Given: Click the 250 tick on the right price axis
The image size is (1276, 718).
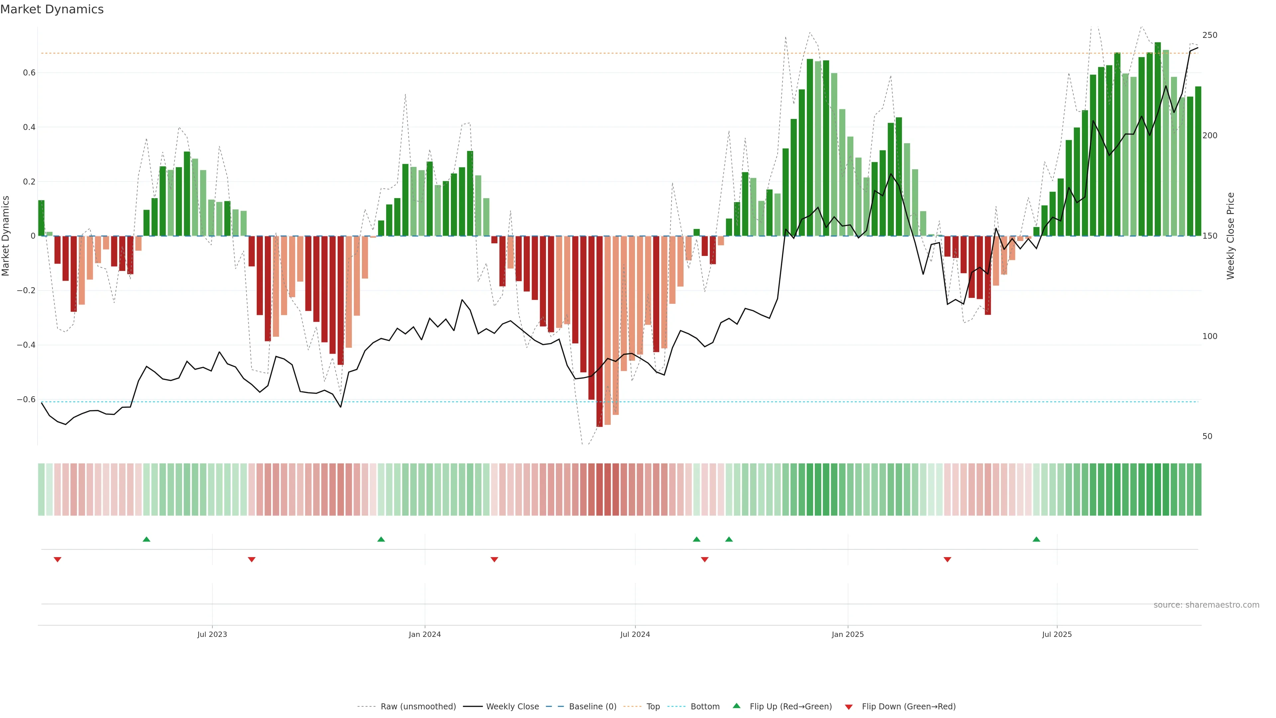Looking at the screenshot, I should (1210, 35).
